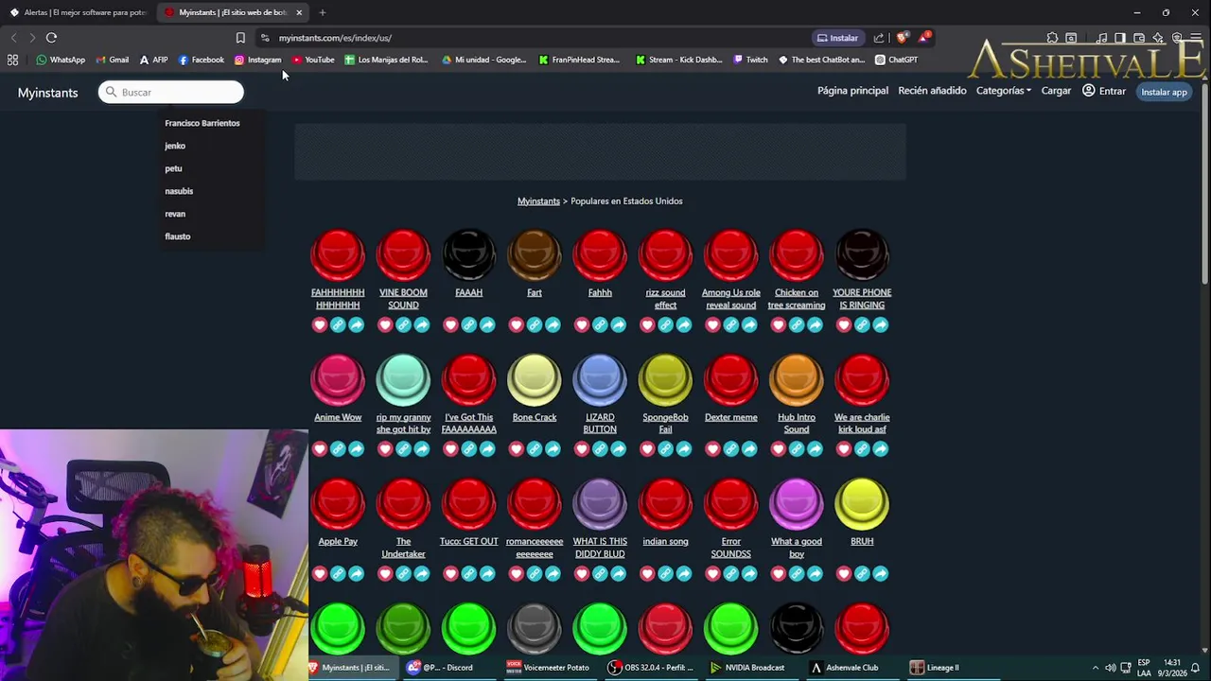The image size is (1211, 681).
Task: Play the purple What a good boy button
Action: (x=797, y=504)
